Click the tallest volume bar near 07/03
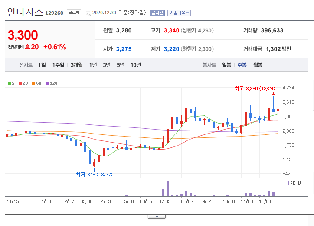 click(x=168, y=188)
